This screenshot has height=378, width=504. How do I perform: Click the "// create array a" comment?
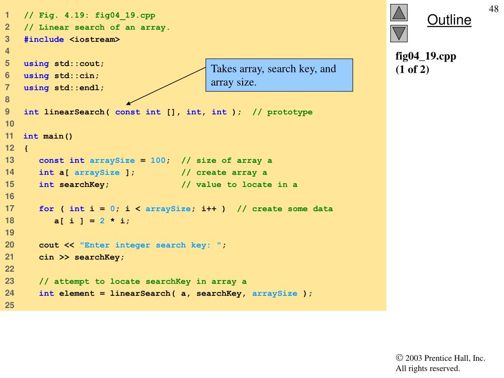pyautogui.click(x=224, y=173)
